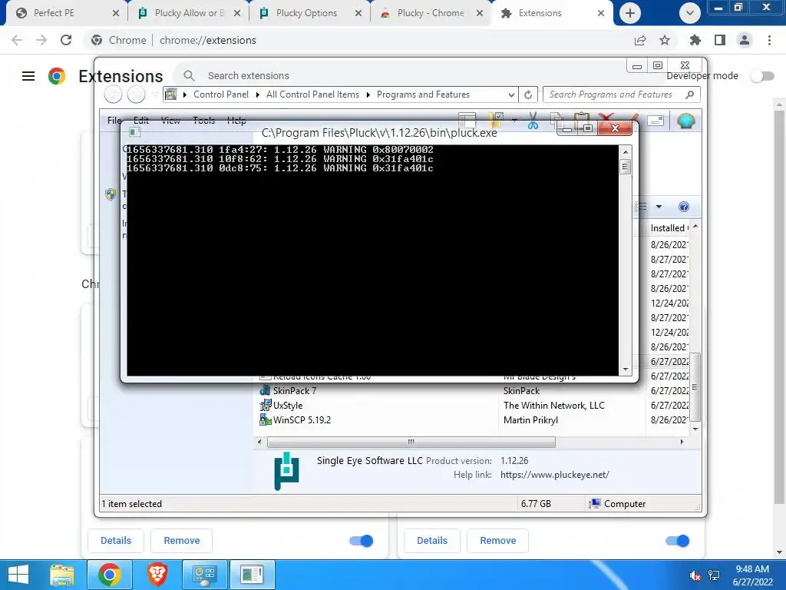Viewport: 786px width, 590px height.
Task: Click the search magnifier in Programs and Features
Action: pyautogui.click(x=690, y=94)
